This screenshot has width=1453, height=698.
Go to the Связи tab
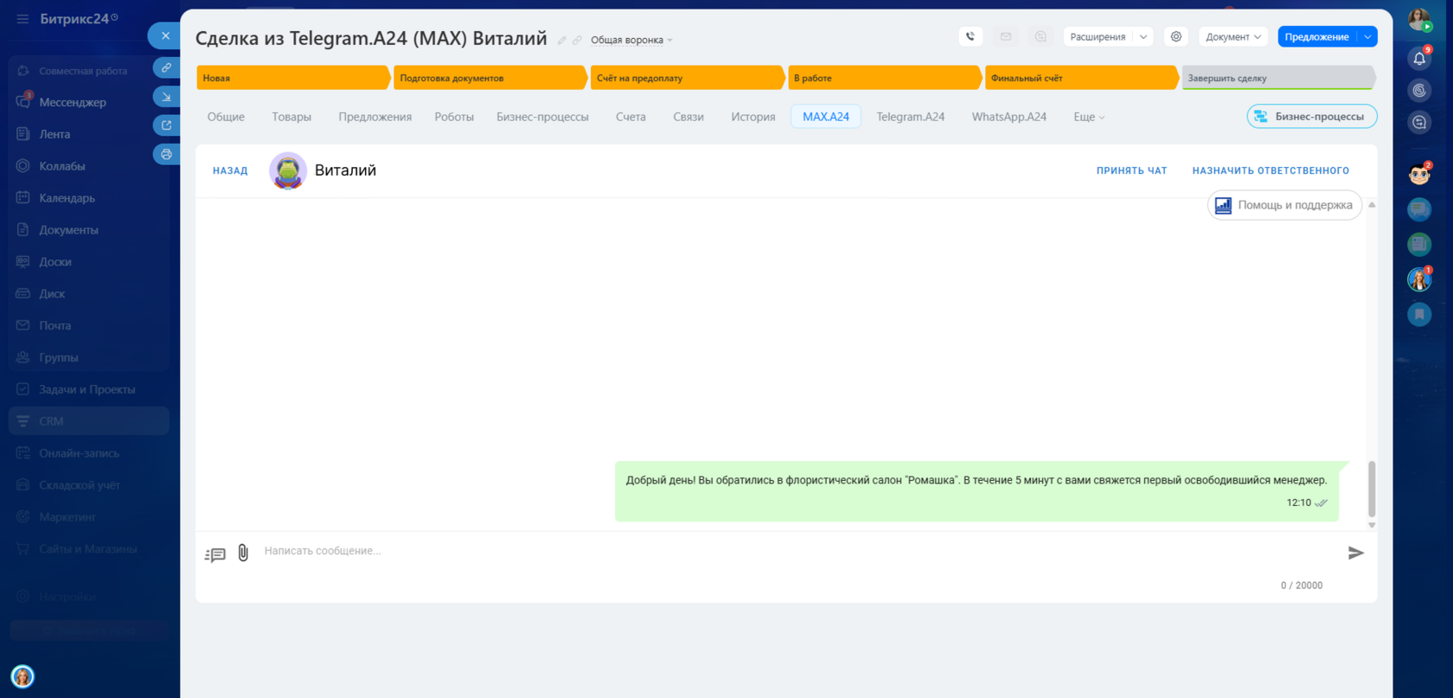point(688,117)
